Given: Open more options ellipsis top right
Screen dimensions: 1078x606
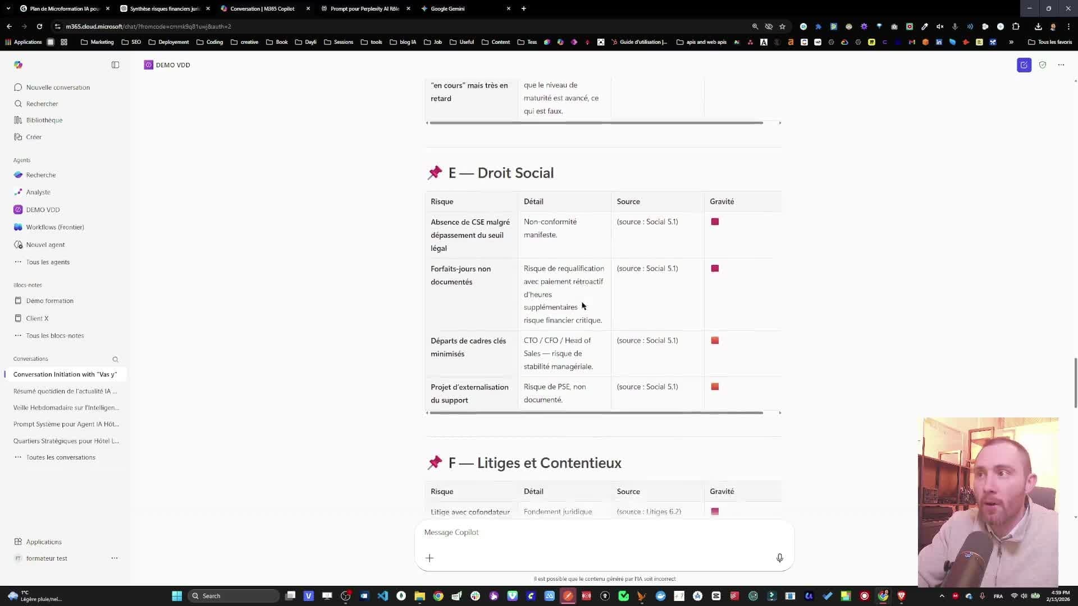Looking at the screenshot, I should (1061, 65).
